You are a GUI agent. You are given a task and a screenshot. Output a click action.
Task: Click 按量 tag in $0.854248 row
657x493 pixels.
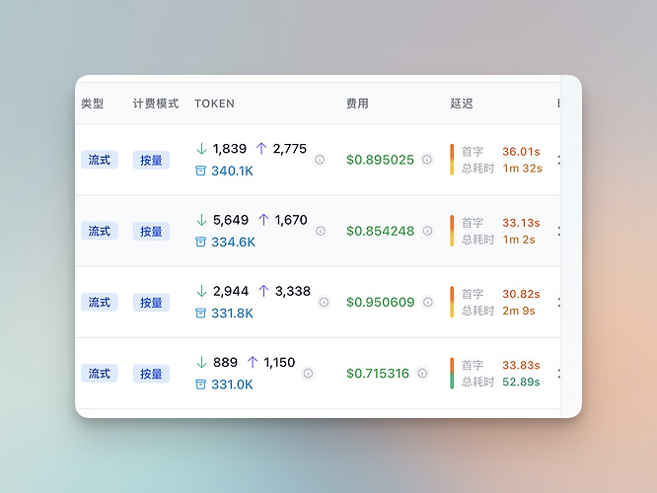click(151, 231)
